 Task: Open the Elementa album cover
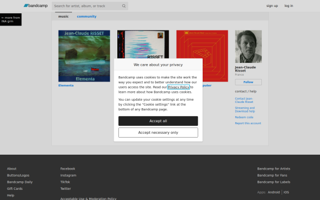coord(84,56)
